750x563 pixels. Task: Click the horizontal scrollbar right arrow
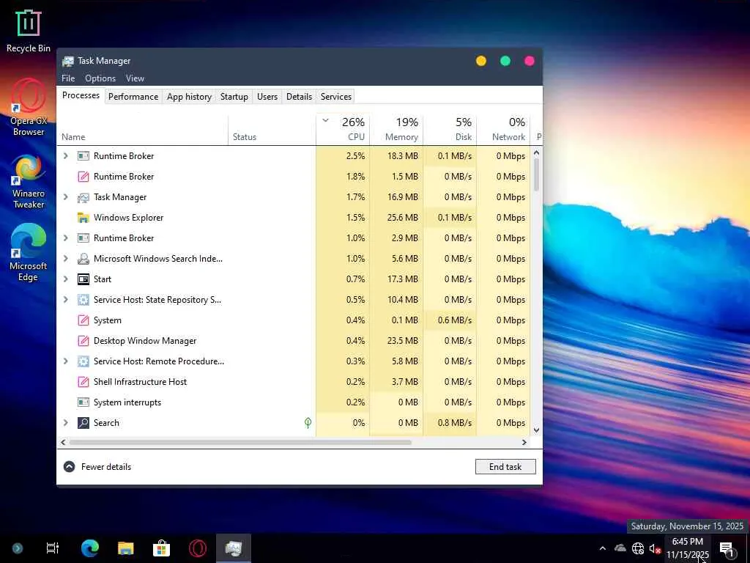point(524,442)
